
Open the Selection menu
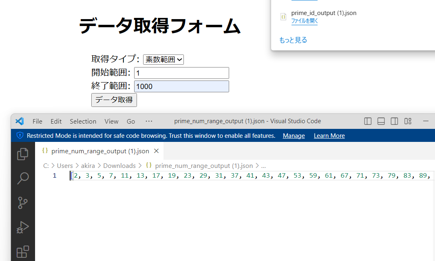point(83,121)
